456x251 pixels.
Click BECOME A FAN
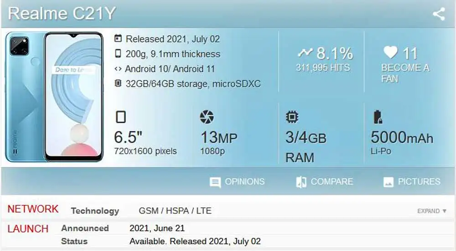coord(405,73)
